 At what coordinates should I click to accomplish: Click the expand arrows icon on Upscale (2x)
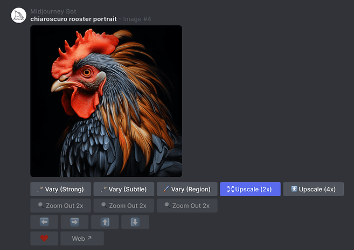point(231,189)
